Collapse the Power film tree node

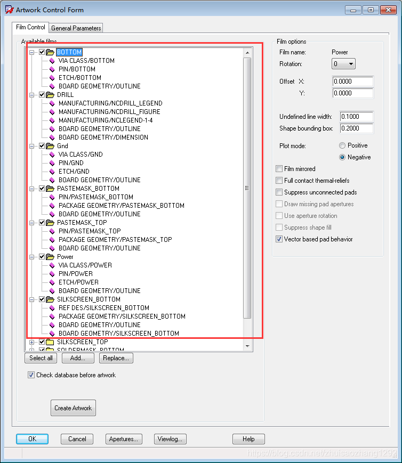tap(31, 257)
